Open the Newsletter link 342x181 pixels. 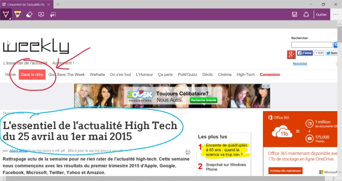coord(300,63)
